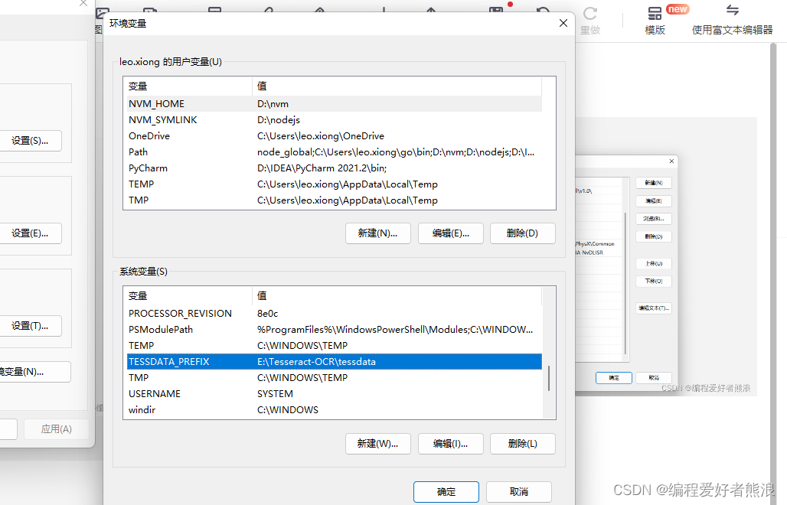Select the windir system variable row
The width and height of the screenshot is (787, 505).
[335, 409]
